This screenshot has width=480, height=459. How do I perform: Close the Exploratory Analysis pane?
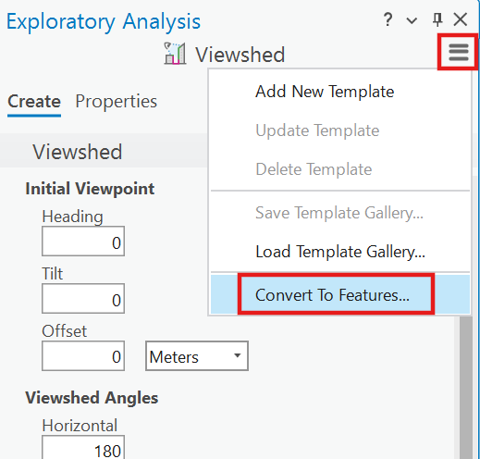tap(461, 19)
